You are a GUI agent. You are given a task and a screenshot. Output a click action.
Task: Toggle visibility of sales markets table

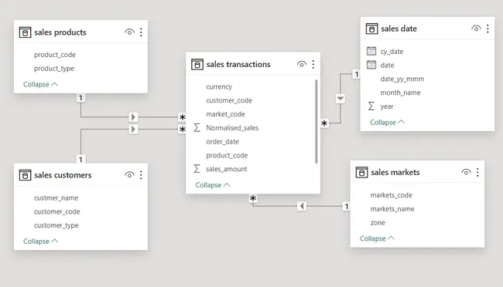pyautogui.click(x=466, y=173)
